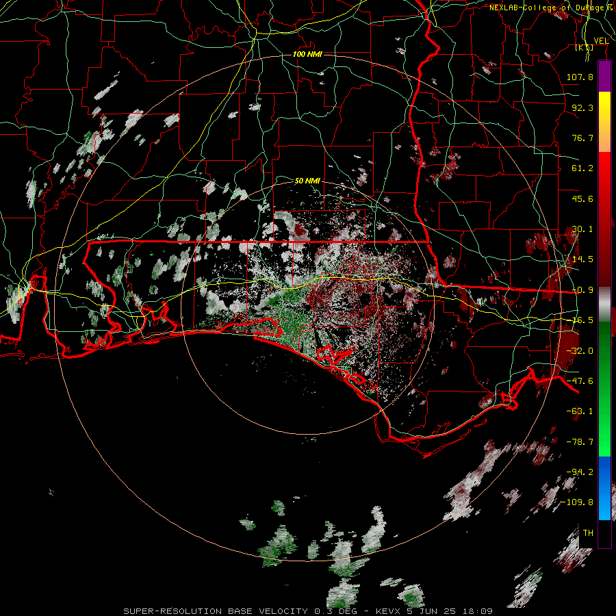Click the -63.1 value on velocity scale
Image resolution: width=616 pixels, height=616 pixels.
tap(580, 411)
